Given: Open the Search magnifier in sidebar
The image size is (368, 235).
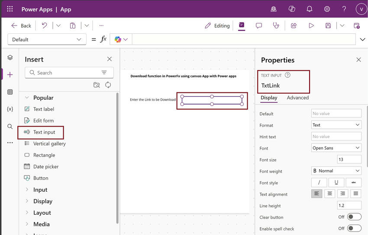Looking at the screenshot, I should click(x=10, y=126).
